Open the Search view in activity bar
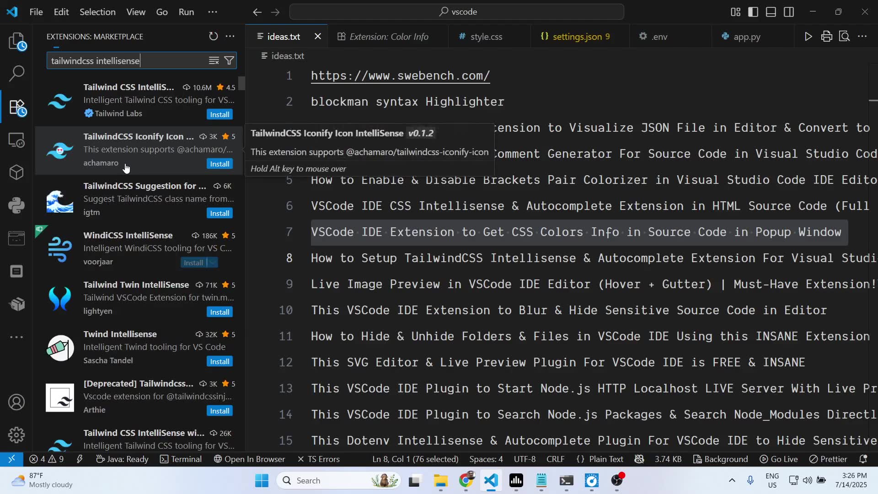This screenshot has height=494, width=878. [17, 73]
